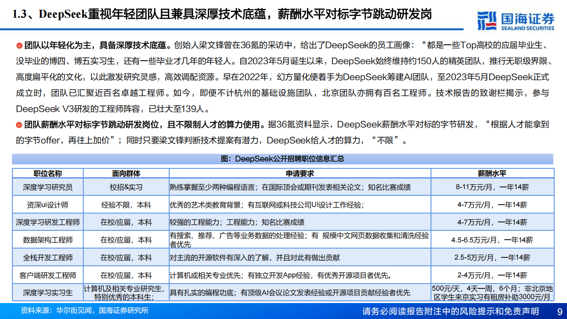Viewport: 567px width, 319px height.
Task: Click the 申请要求 column header
Action: (299, 173)
